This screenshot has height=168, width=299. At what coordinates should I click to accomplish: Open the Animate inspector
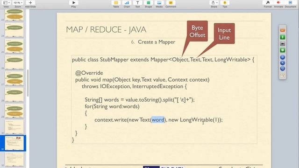point(278,3)
